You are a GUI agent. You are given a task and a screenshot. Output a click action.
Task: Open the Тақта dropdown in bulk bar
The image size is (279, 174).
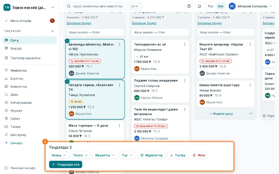[81, 155]
